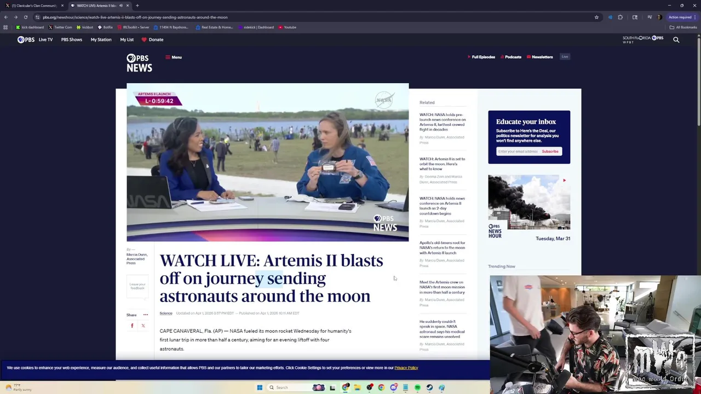Open Podcasts link
701x394 pixels.
click(511, 57)
